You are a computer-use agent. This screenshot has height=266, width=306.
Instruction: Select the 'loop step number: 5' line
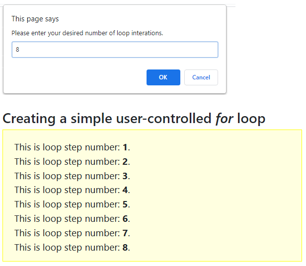tap(72, 204)
